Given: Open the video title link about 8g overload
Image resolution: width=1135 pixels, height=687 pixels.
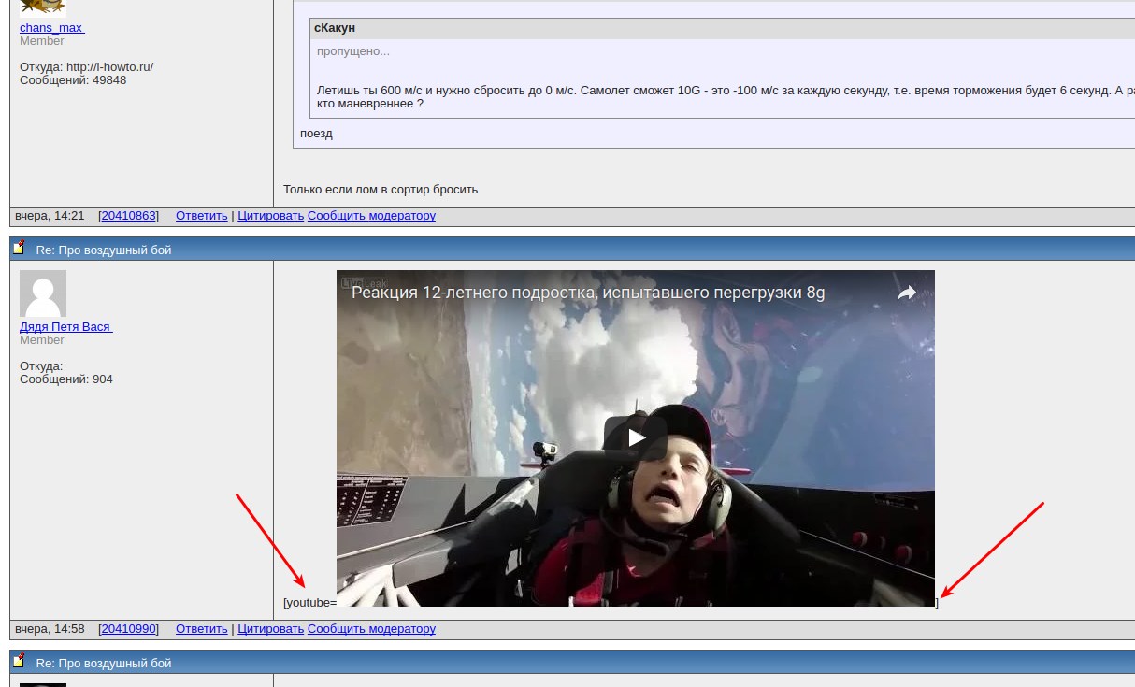Looking at the screenshot, I should (x=588, y=293).
